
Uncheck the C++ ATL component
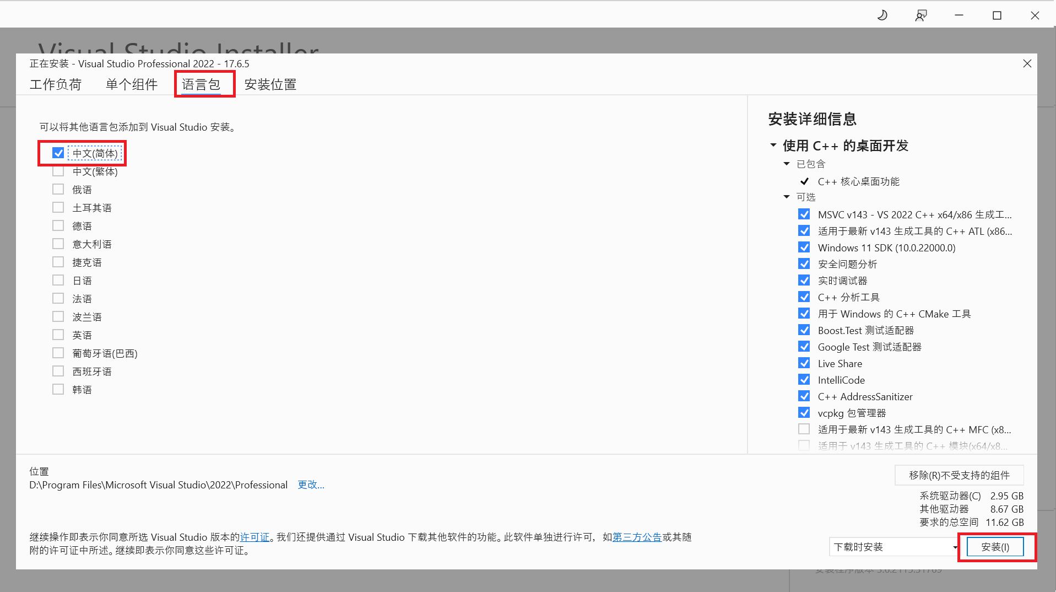(804, 231)
